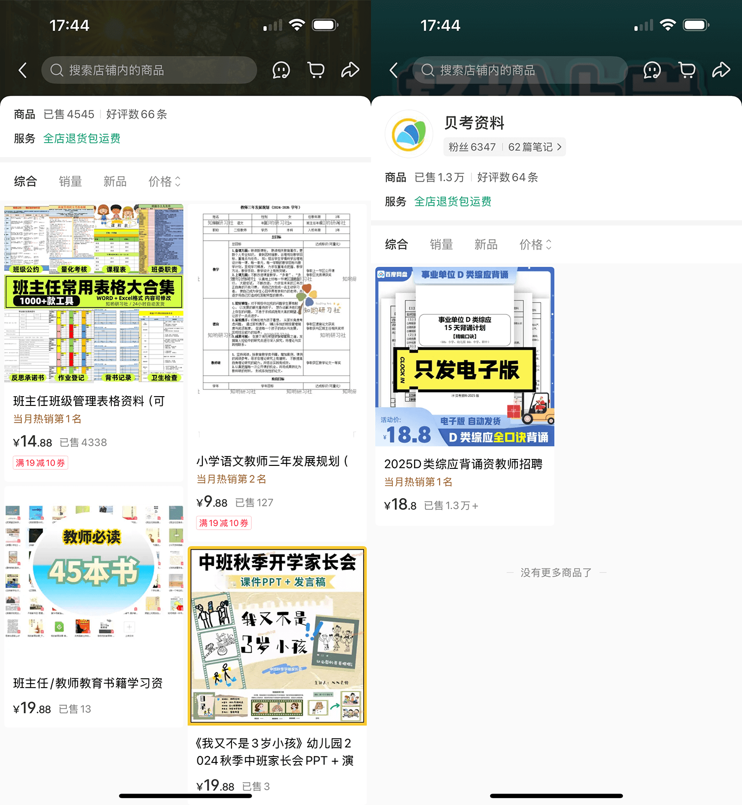Tap 当月热销第2名 label
The image size is (742, 805).
[232, 479]
